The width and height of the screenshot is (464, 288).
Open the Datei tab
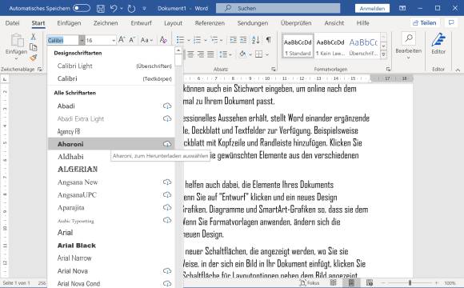[x=13, y=23]
